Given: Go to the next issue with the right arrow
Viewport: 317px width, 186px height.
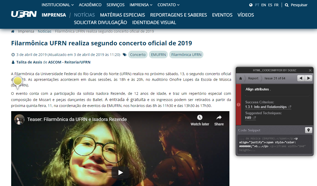Looking at the screenshot, I should pyautogui.click(x=308, y=78).
